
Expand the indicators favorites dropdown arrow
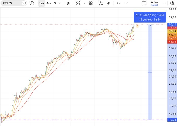84,3
